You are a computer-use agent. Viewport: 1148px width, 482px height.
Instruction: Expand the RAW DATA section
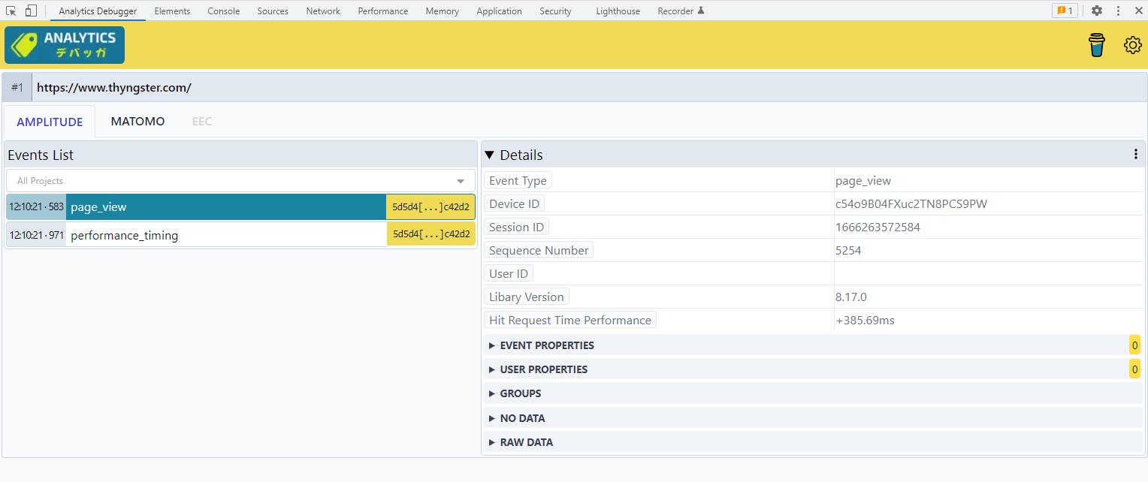[x=526, y=442]
